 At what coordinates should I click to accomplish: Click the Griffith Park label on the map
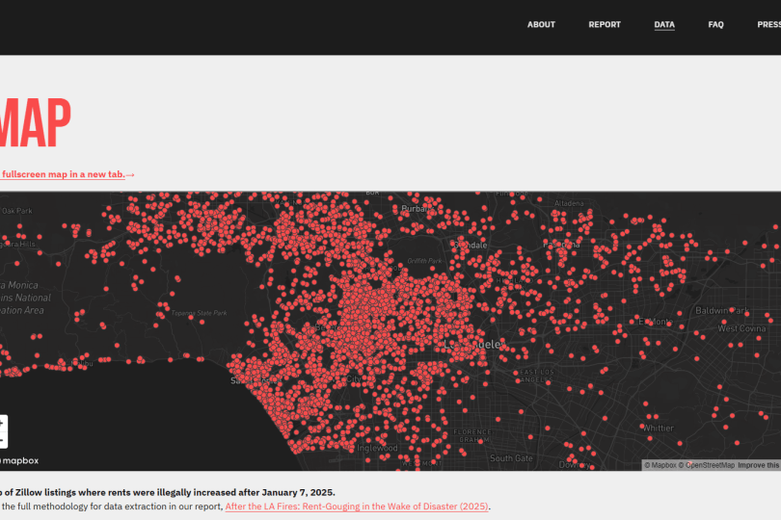(x=424, y=261)
